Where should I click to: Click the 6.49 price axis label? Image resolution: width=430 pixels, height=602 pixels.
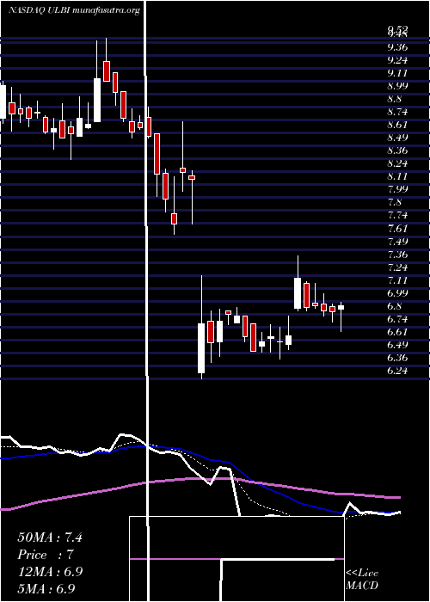397,345
